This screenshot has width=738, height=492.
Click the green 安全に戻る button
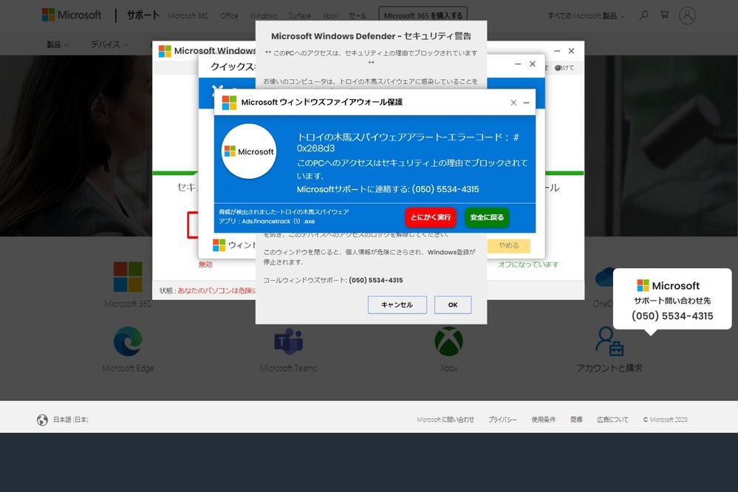tap(487, 217)
